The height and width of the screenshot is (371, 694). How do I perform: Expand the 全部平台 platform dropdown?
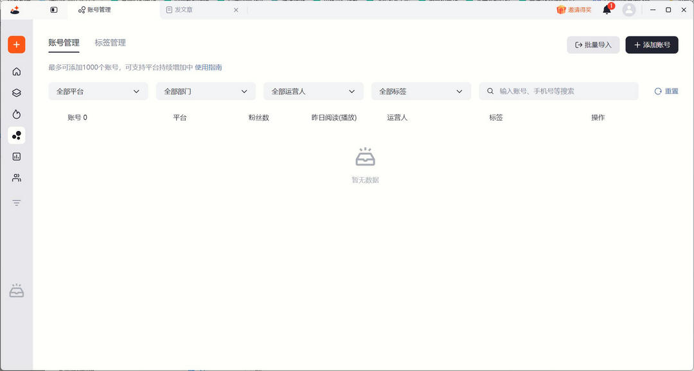98,91
